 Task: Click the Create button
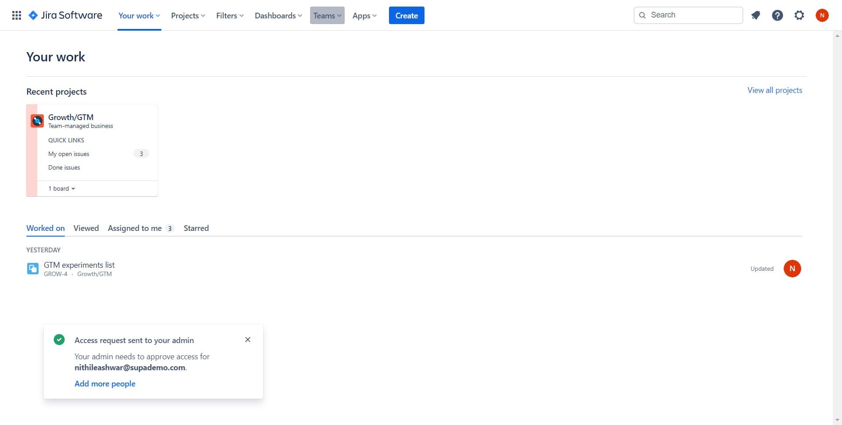(x=407, y=15)
